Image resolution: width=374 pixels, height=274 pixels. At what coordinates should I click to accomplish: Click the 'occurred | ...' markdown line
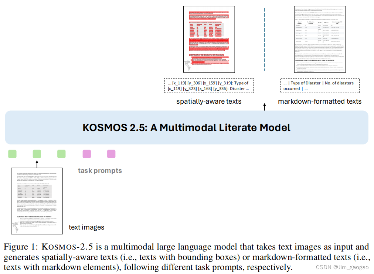(x=296, y=88)
